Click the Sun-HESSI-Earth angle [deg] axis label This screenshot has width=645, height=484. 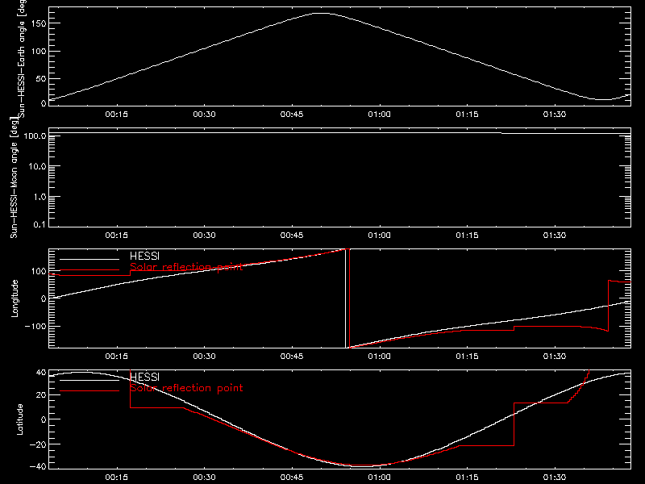click(x=22, y=59)
